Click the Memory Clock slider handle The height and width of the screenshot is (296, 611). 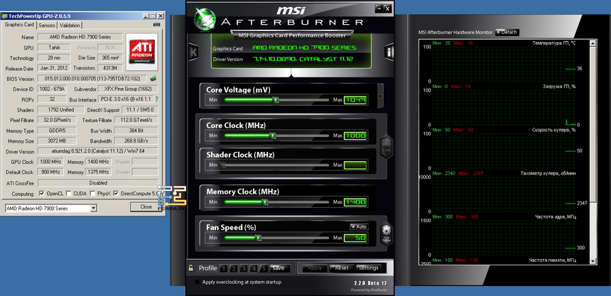click(x=266, y=202)
